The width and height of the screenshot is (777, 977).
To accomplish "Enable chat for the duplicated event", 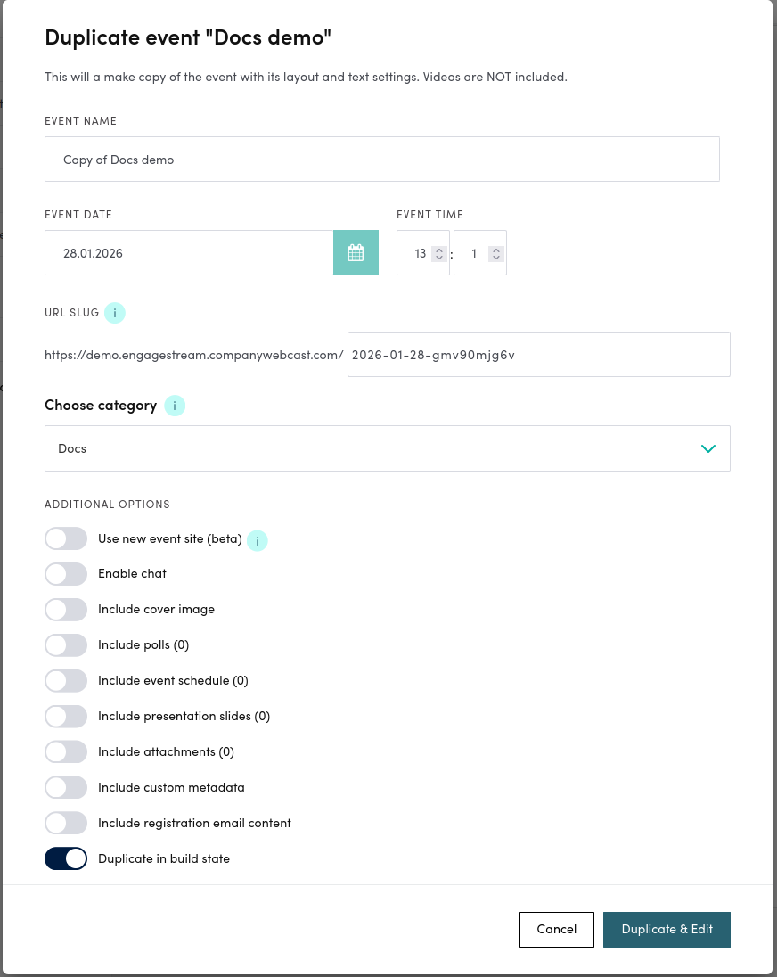I will click(66, 573).
